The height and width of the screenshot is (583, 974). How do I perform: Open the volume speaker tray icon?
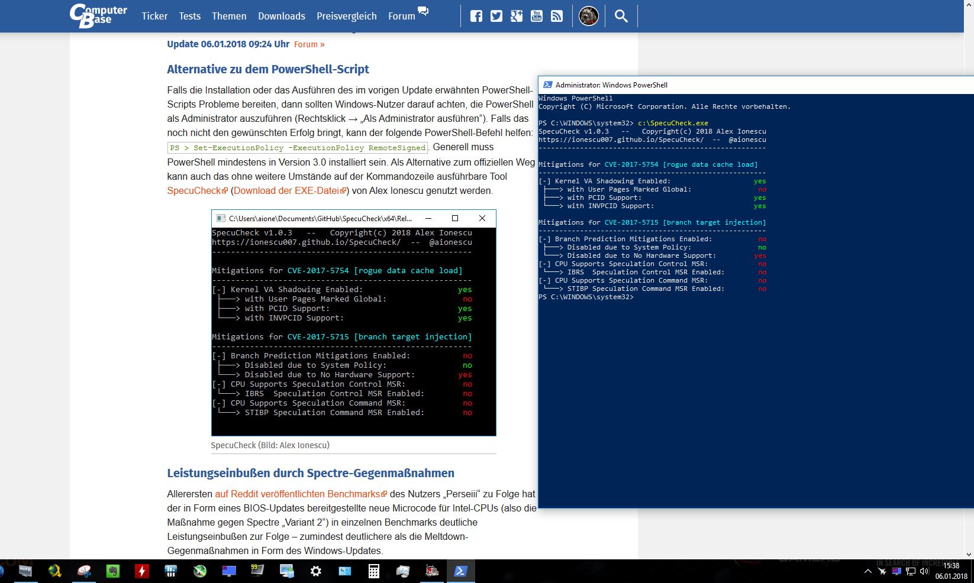924,571
